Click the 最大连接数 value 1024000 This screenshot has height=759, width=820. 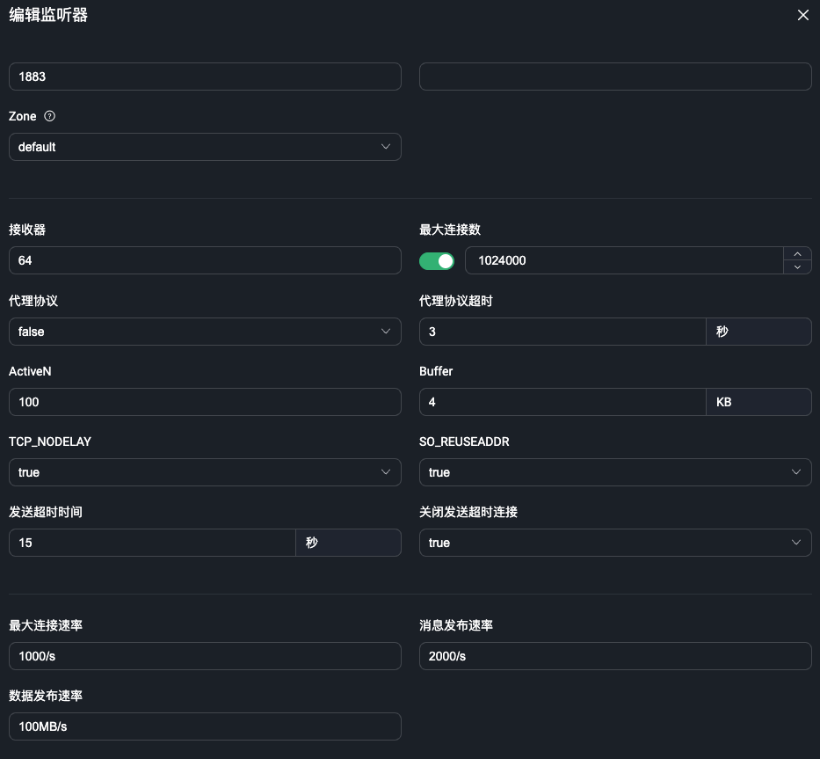(624, 260)
